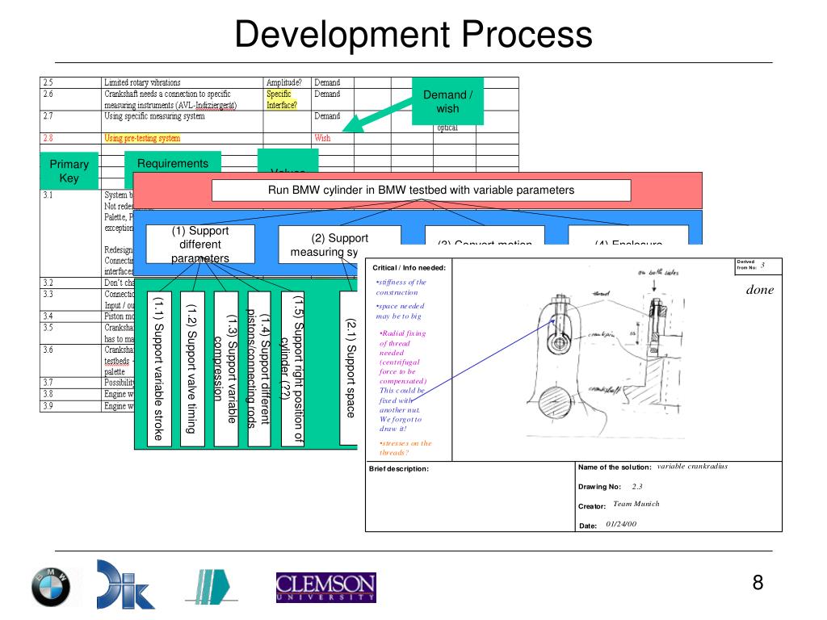The image size is (827, 620).
Task: Click the slide number 8
Action: point(758,583)
